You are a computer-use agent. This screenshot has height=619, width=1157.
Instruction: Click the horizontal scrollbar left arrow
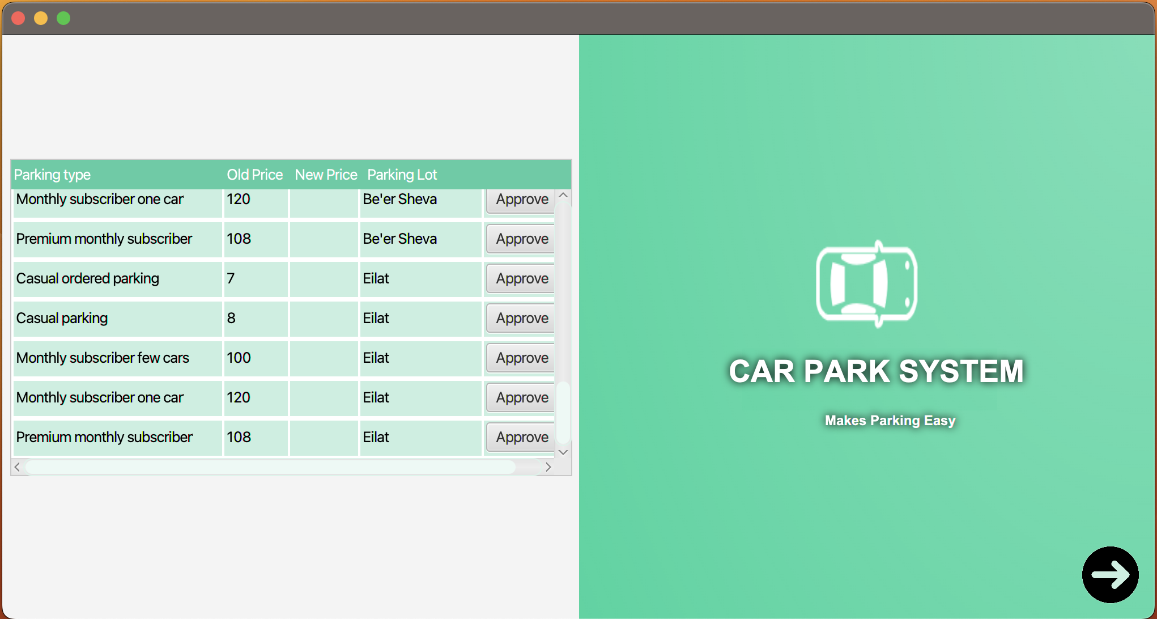[17, 467]
